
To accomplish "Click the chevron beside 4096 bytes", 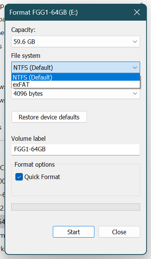I will [135, 93].
